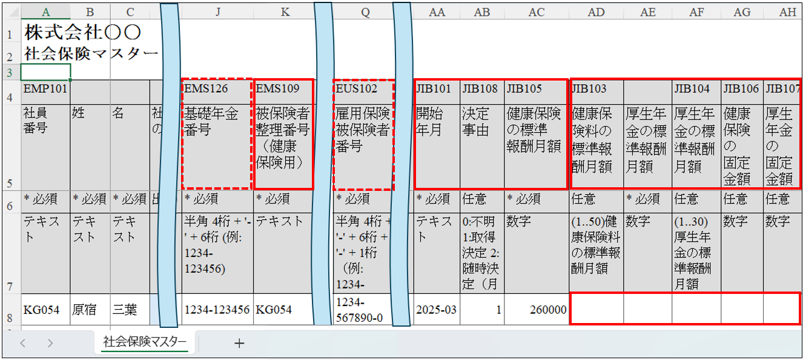Select the cell containing 260000

[x=537, y=310]
